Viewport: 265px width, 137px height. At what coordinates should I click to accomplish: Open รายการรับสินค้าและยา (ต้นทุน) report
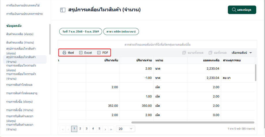point(19,119)
